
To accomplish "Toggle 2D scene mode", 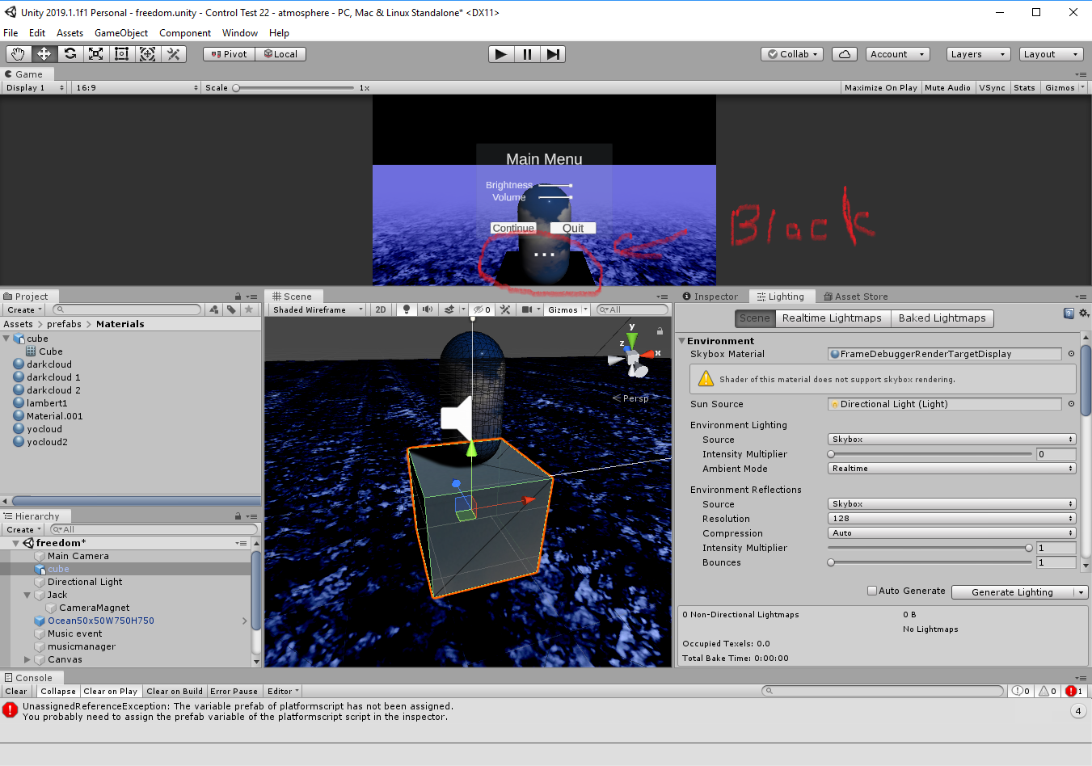I will tap(380, 309).
